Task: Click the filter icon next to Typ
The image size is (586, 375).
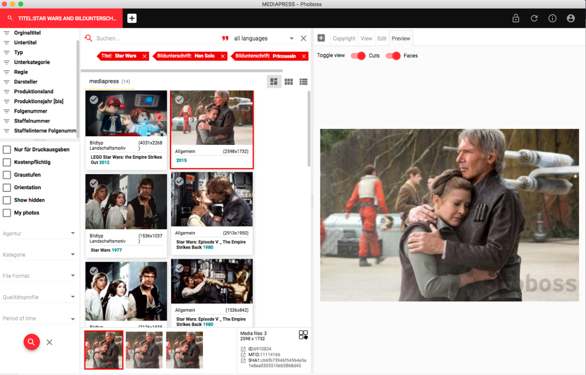Action: pos(7,53)
